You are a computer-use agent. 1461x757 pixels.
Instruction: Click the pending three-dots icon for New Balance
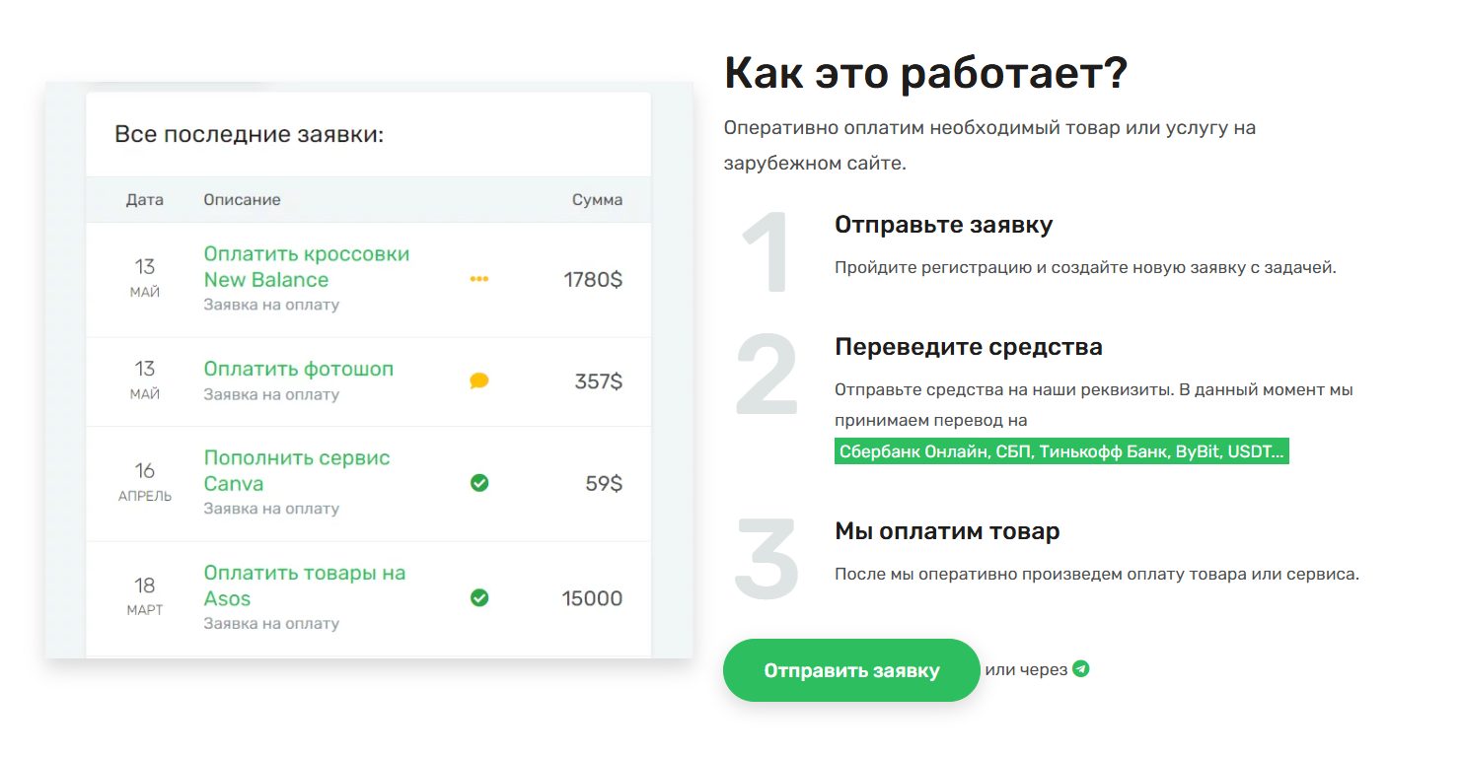coord(479,279)
